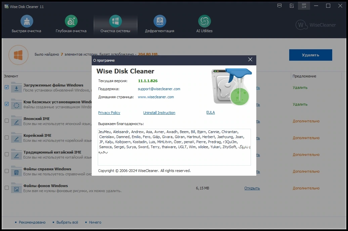This screenshot has height=231, width=348.
Task: Check Традиционный китайский IME checkbox
Action: pyautogui.click(x=7, y=154)
